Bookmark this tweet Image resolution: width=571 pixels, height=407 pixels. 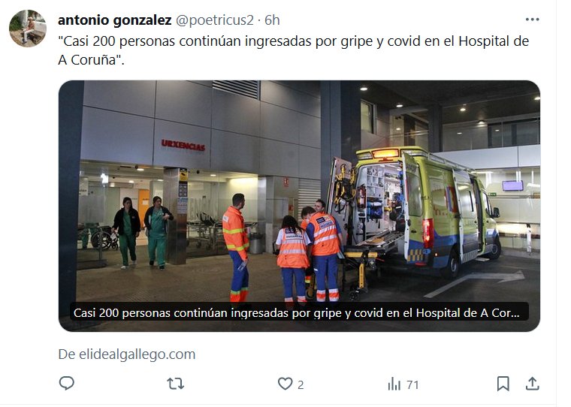(x=503, y=384)
